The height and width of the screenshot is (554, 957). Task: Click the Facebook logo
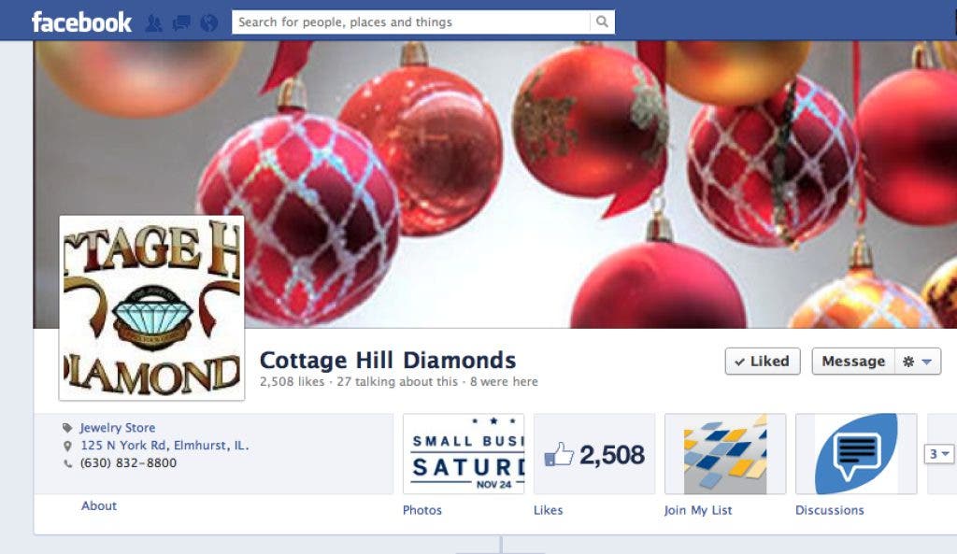pos(81,22)
